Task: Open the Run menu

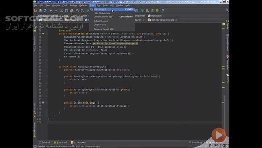Action: click(x=99, y=6)
